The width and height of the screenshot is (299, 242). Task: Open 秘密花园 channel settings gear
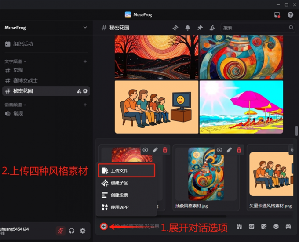(x=85, y=91)
